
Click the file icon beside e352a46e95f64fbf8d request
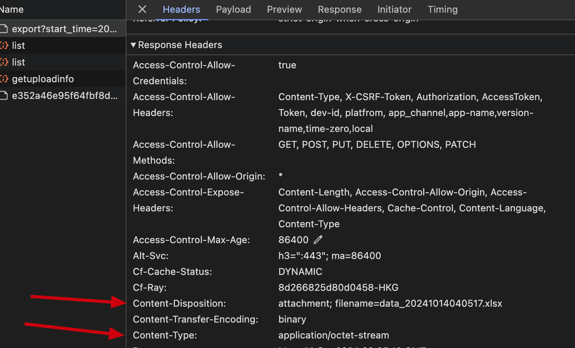click(x=4, y=96)
